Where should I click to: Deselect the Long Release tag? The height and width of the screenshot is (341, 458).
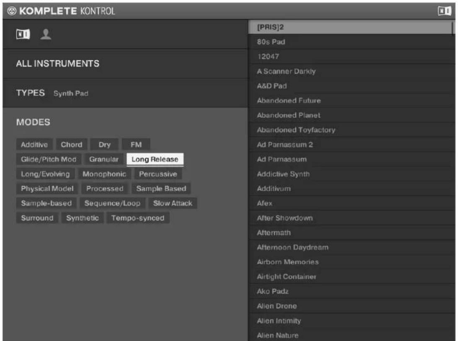155,159
